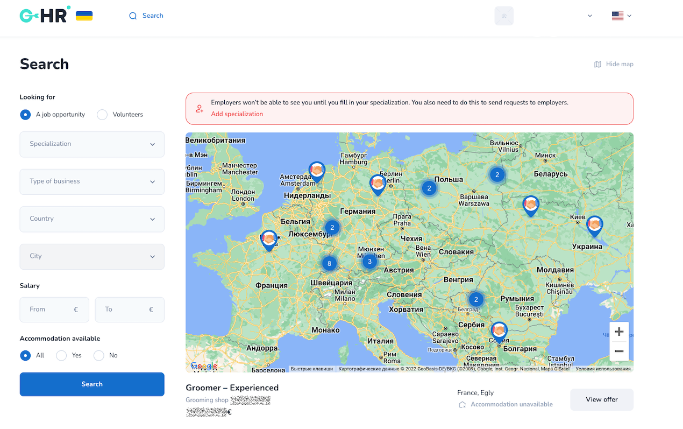Screen dimensions: 683x429
Task: Open the map keyboard shortcuts link
Action: pos(312,369)
